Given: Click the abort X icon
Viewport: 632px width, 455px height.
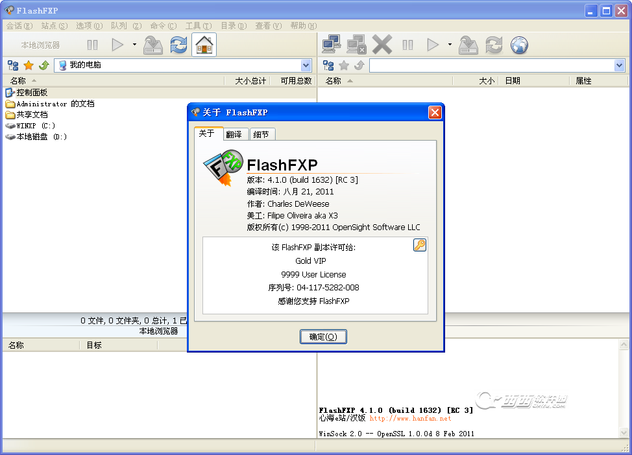Looking at the screenshot, I should click(382, 44).
